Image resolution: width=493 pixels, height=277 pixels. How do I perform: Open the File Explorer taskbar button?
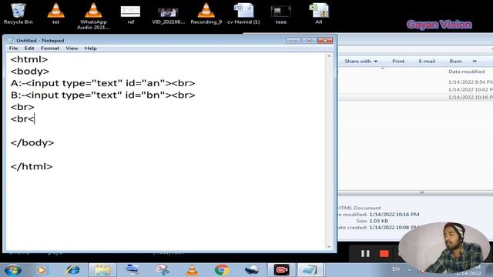(102, 270)
